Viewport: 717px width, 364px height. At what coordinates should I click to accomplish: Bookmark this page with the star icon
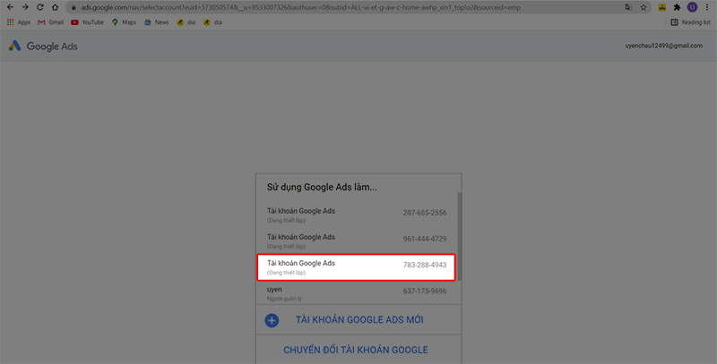tap(644, 7)
